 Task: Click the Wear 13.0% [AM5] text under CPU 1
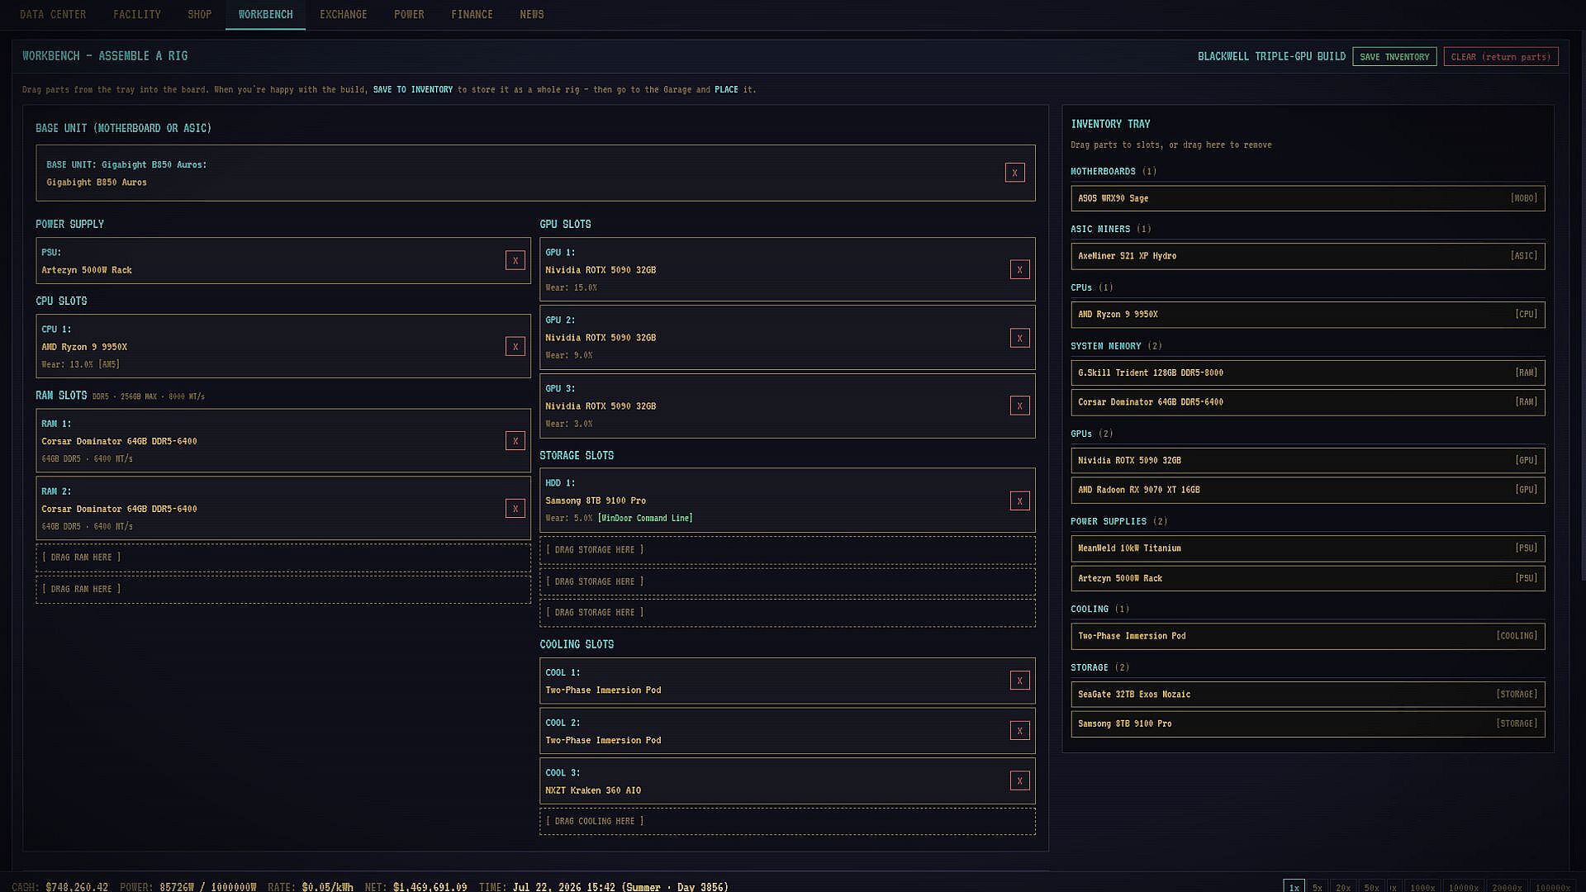tap(81, 364)
